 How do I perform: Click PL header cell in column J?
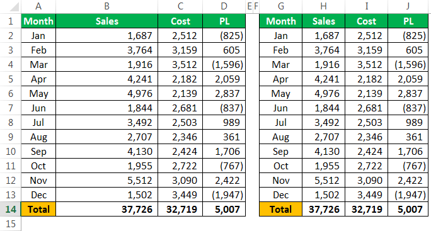pos(408,21)
